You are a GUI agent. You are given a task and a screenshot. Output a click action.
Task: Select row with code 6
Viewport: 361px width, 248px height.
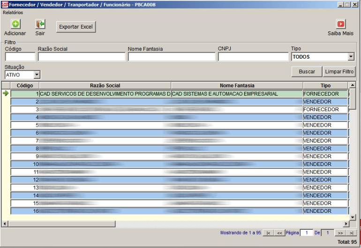[179, 133]
